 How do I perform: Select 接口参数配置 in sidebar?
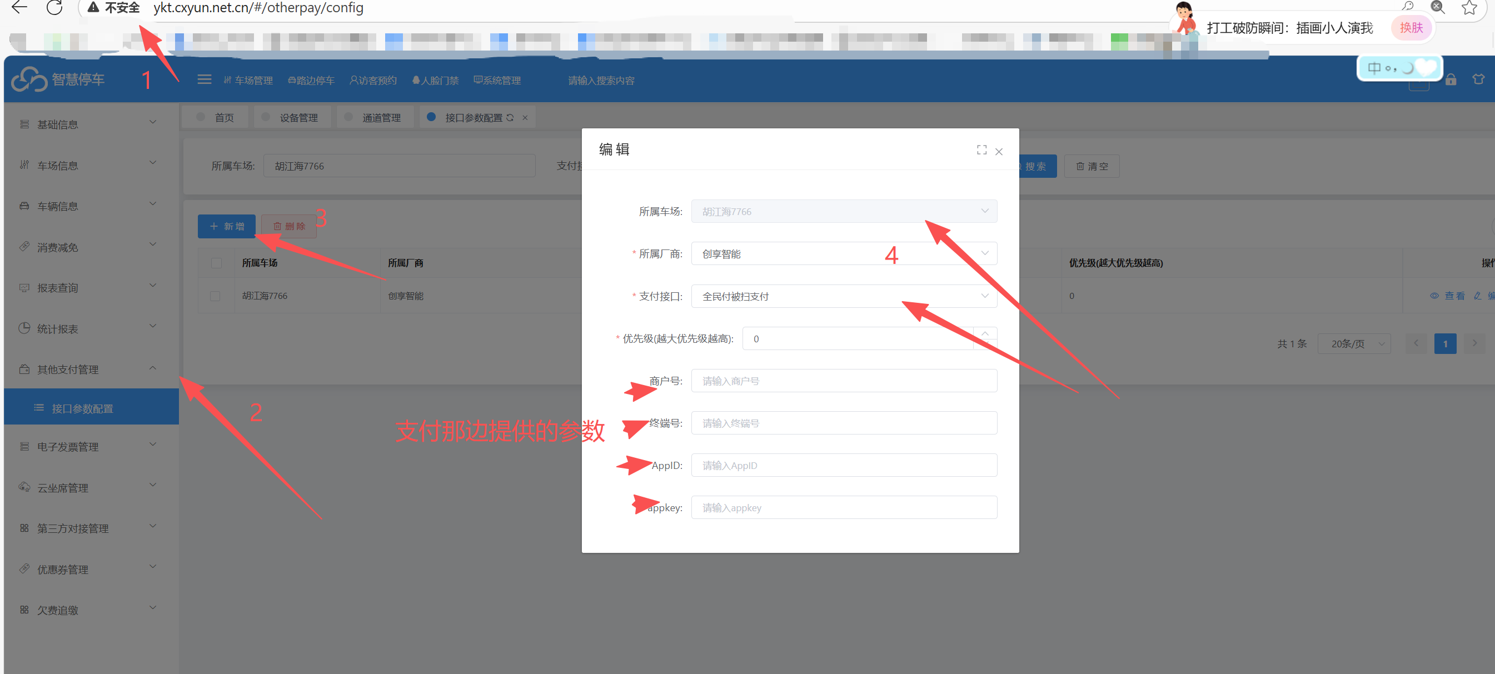[x=91, y=408]
